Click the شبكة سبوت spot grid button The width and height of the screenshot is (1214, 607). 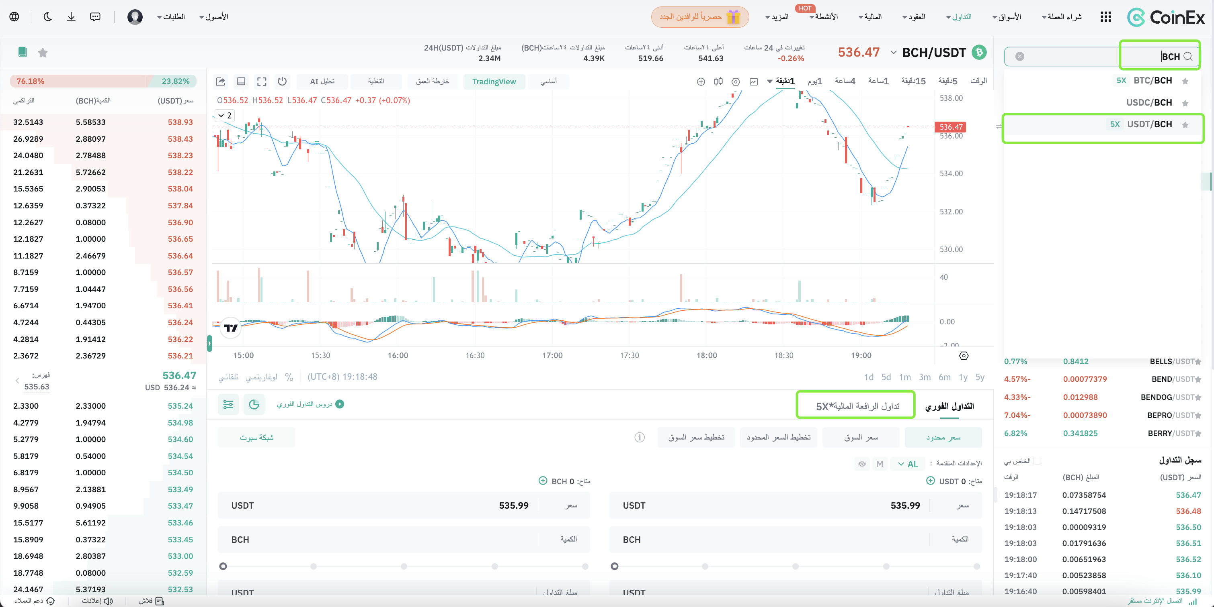(x=256, y=438)
